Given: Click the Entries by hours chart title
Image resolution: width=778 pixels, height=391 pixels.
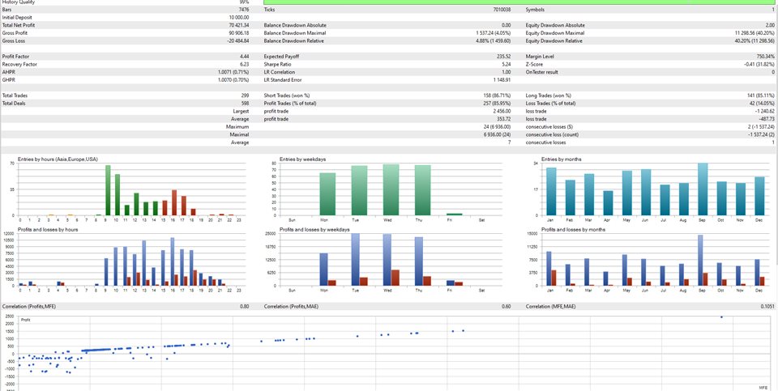Looking at the screenshot, I should click(x=58, y=159).
